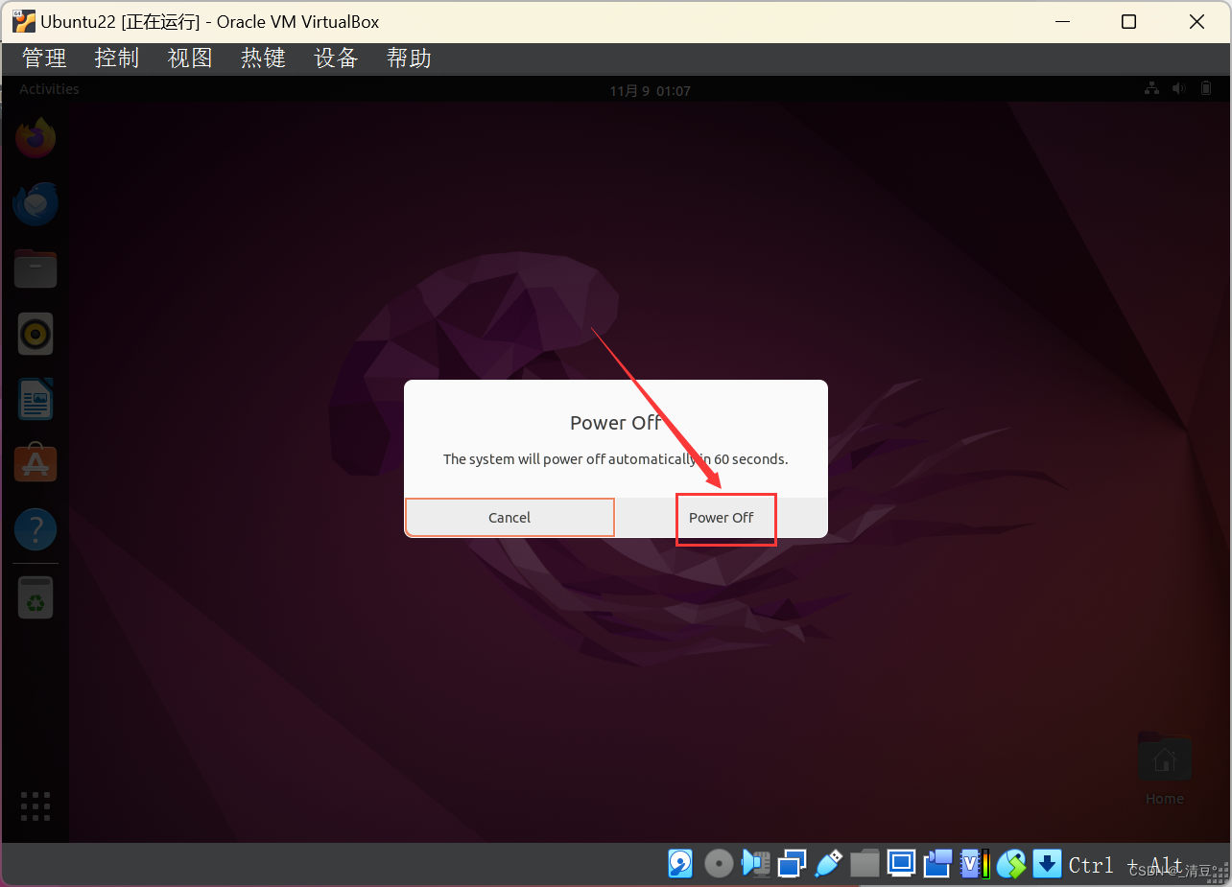Open the 帮助 menu
Screen dimensions: 1232x887
[409, 58]
